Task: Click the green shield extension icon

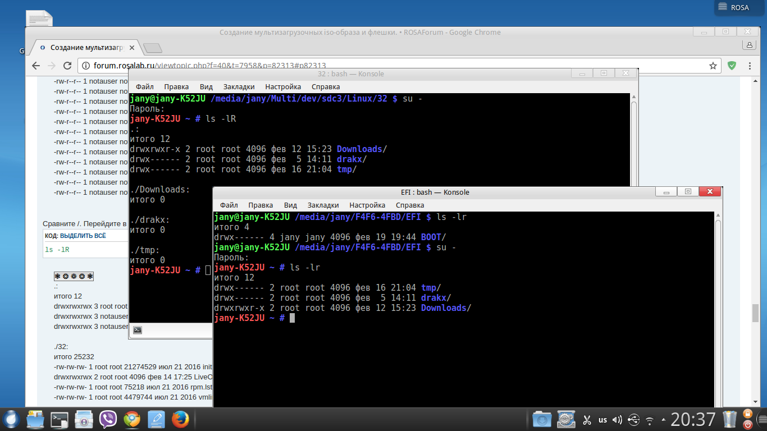Action: (732, 66)
